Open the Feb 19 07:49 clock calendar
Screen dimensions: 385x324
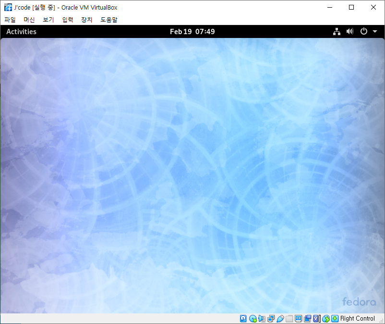tap(192, 31)
